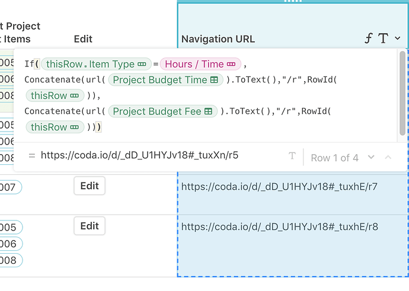Click the Edit button in the r8 row

90,226
